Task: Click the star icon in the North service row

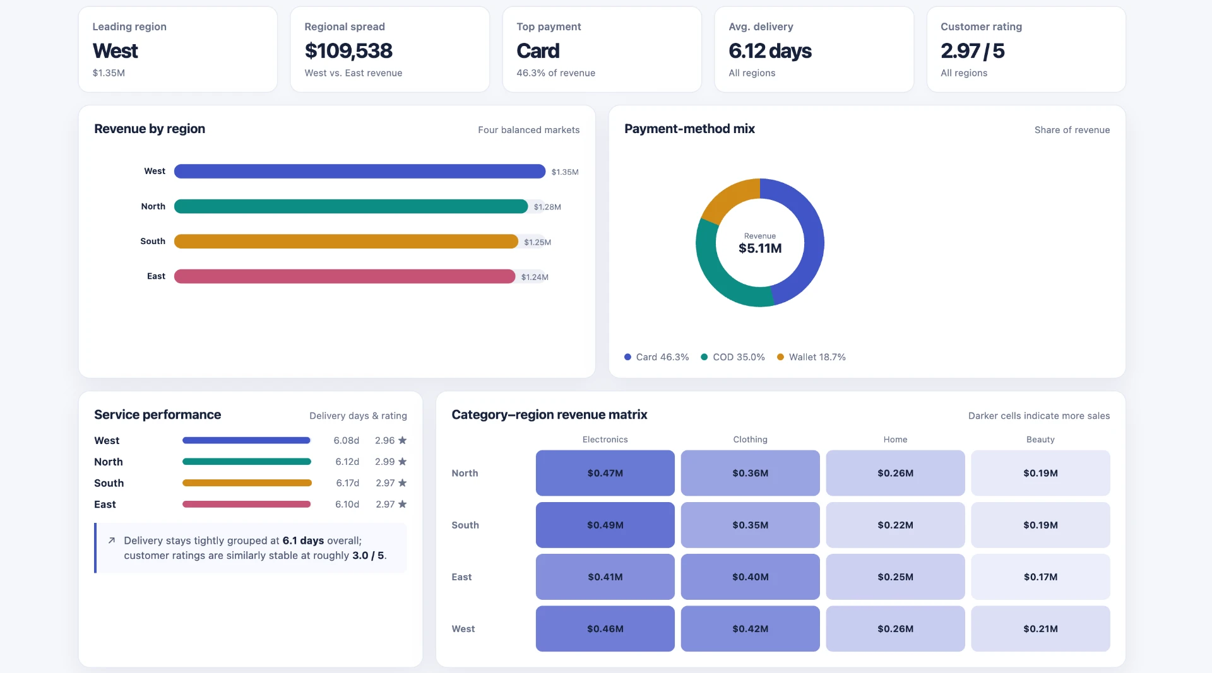Action: (x=402, y=462)
